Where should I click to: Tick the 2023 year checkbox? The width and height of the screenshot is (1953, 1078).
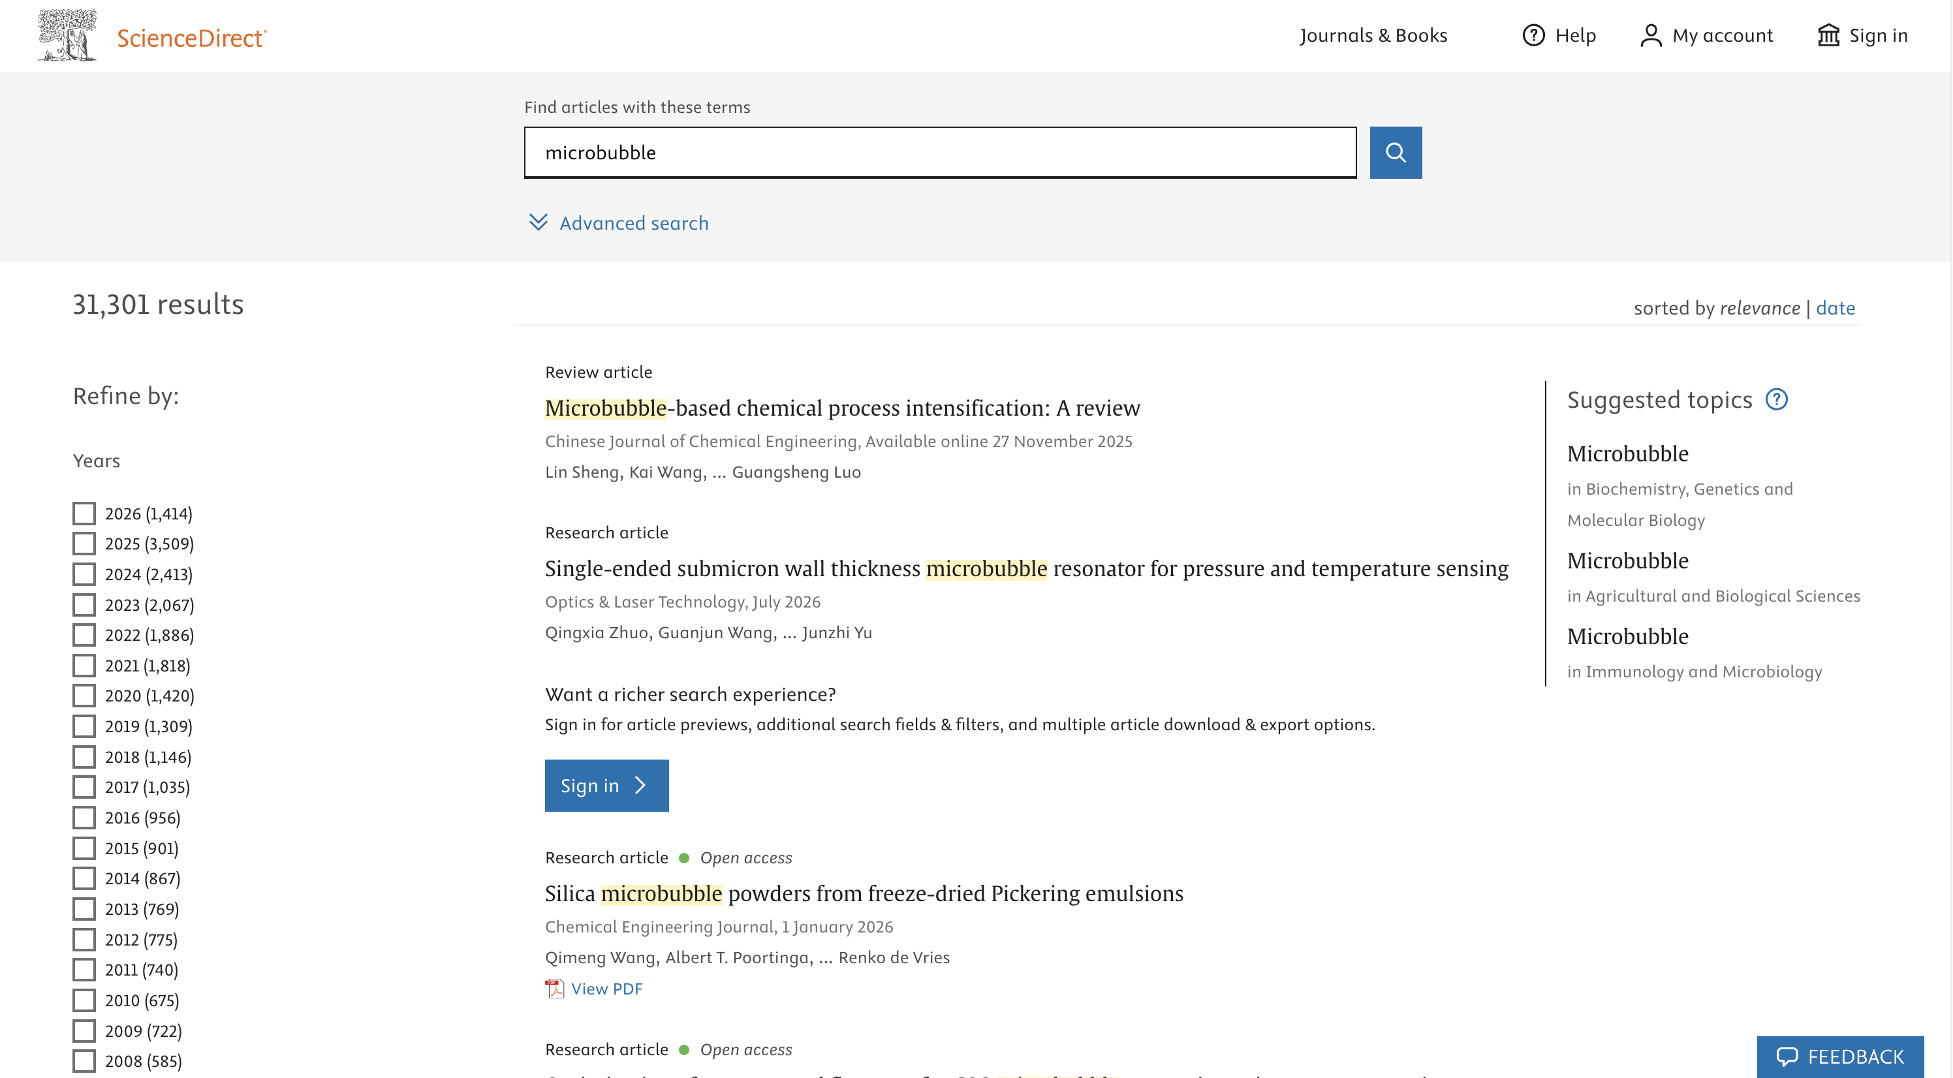[x=84, y=604]
